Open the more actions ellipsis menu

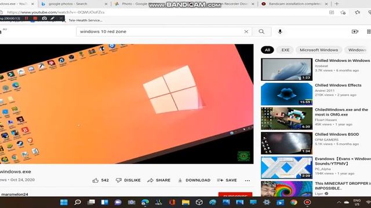248,180
